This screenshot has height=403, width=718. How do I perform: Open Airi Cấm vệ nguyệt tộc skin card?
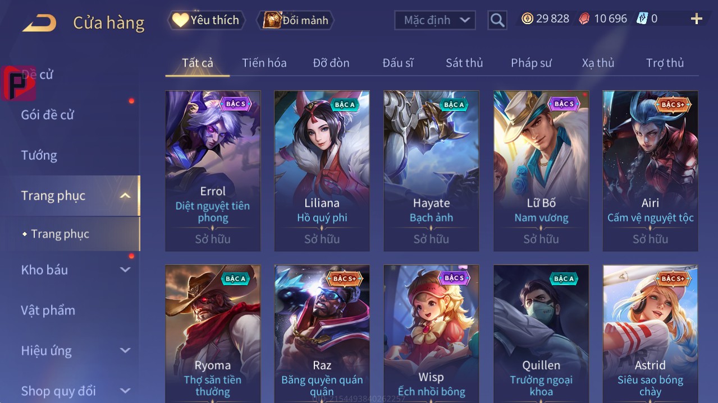pos(650,170)
